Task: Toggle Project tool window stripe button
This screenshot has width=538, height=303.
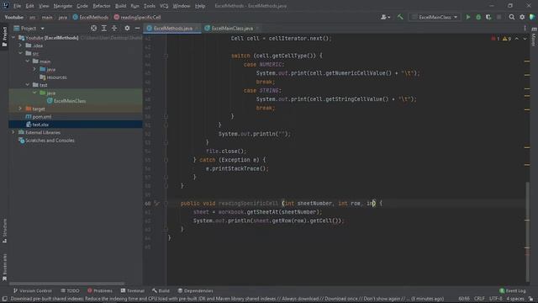Action: click(4, 37)
